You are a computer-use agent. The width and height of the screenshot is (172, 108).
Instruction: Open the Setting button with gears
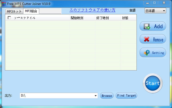coord(153,53)
